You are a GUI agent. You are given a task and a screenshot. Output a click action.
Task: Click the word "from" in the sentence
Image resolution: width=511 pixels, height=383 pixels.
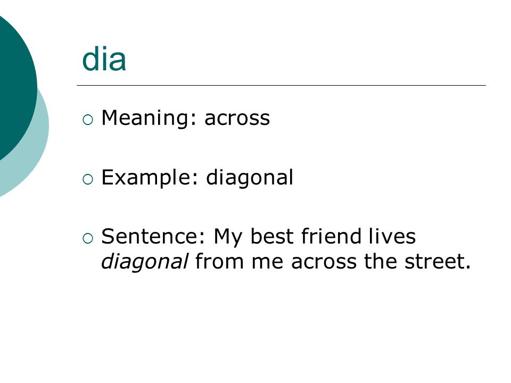pos(219,262)
